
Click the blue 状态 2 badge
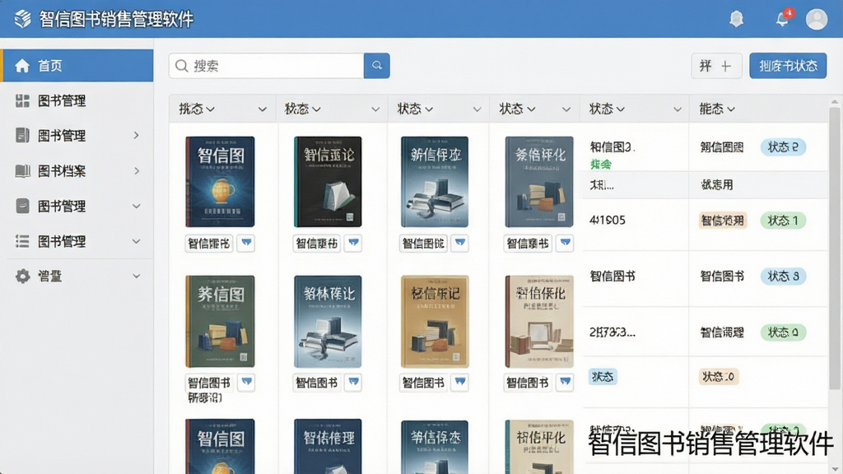[783, 147]
